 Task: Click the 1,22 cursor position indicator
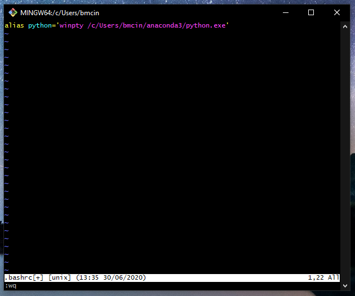tap(316, 278)
